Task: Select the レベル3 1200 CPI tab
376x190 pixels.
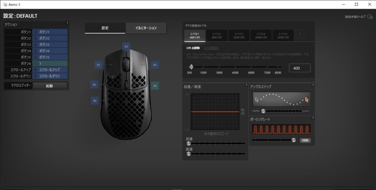Action: click(x=239, y=35)
